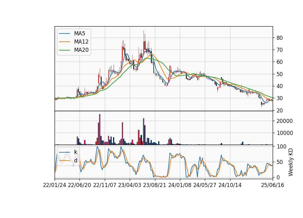This screenshot has height=218, width=303.
Task: Click the MA12 legend label
Action: (81, 42)
